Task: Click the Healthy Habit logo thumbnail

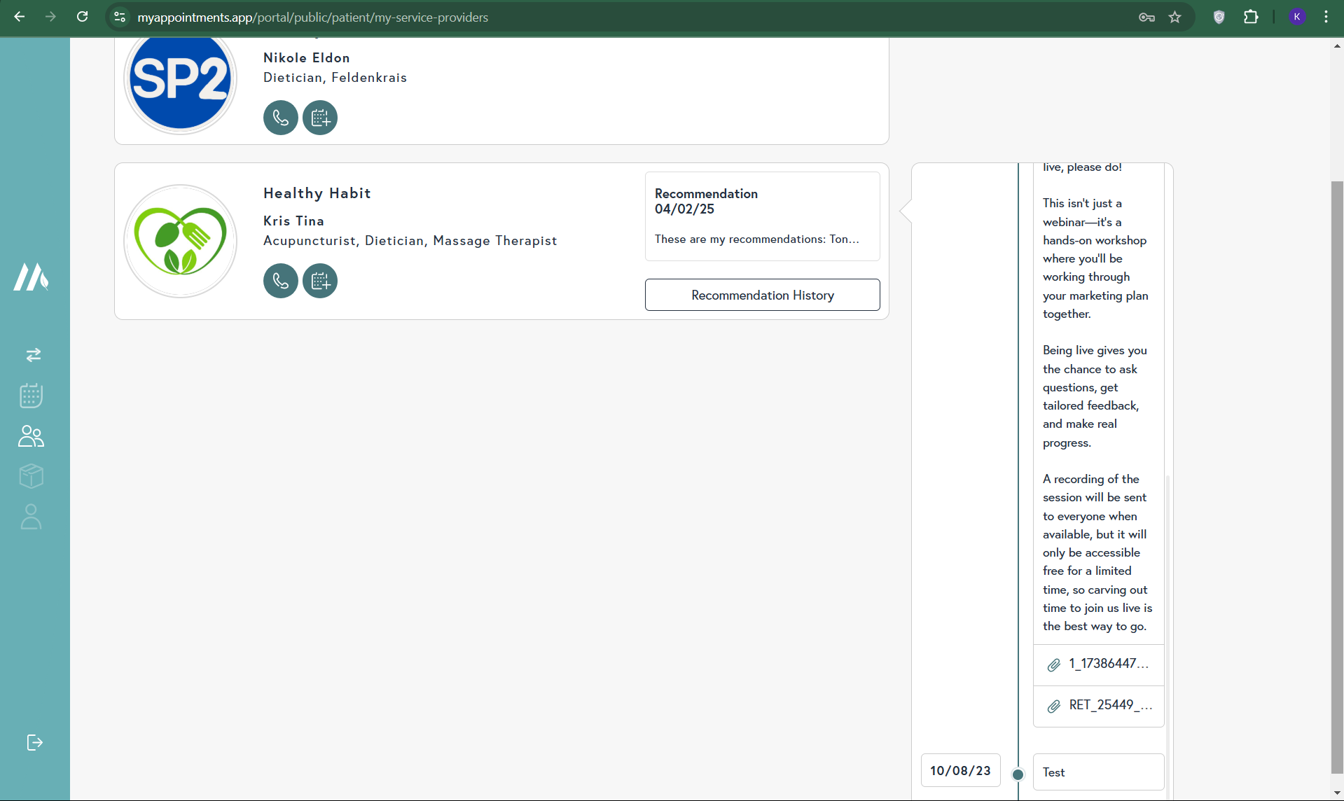Action: (x=181, y=242)
